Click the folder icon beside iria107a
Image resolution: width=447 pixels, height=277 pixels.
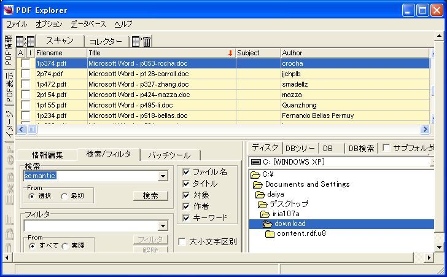(x=265, y=214)
